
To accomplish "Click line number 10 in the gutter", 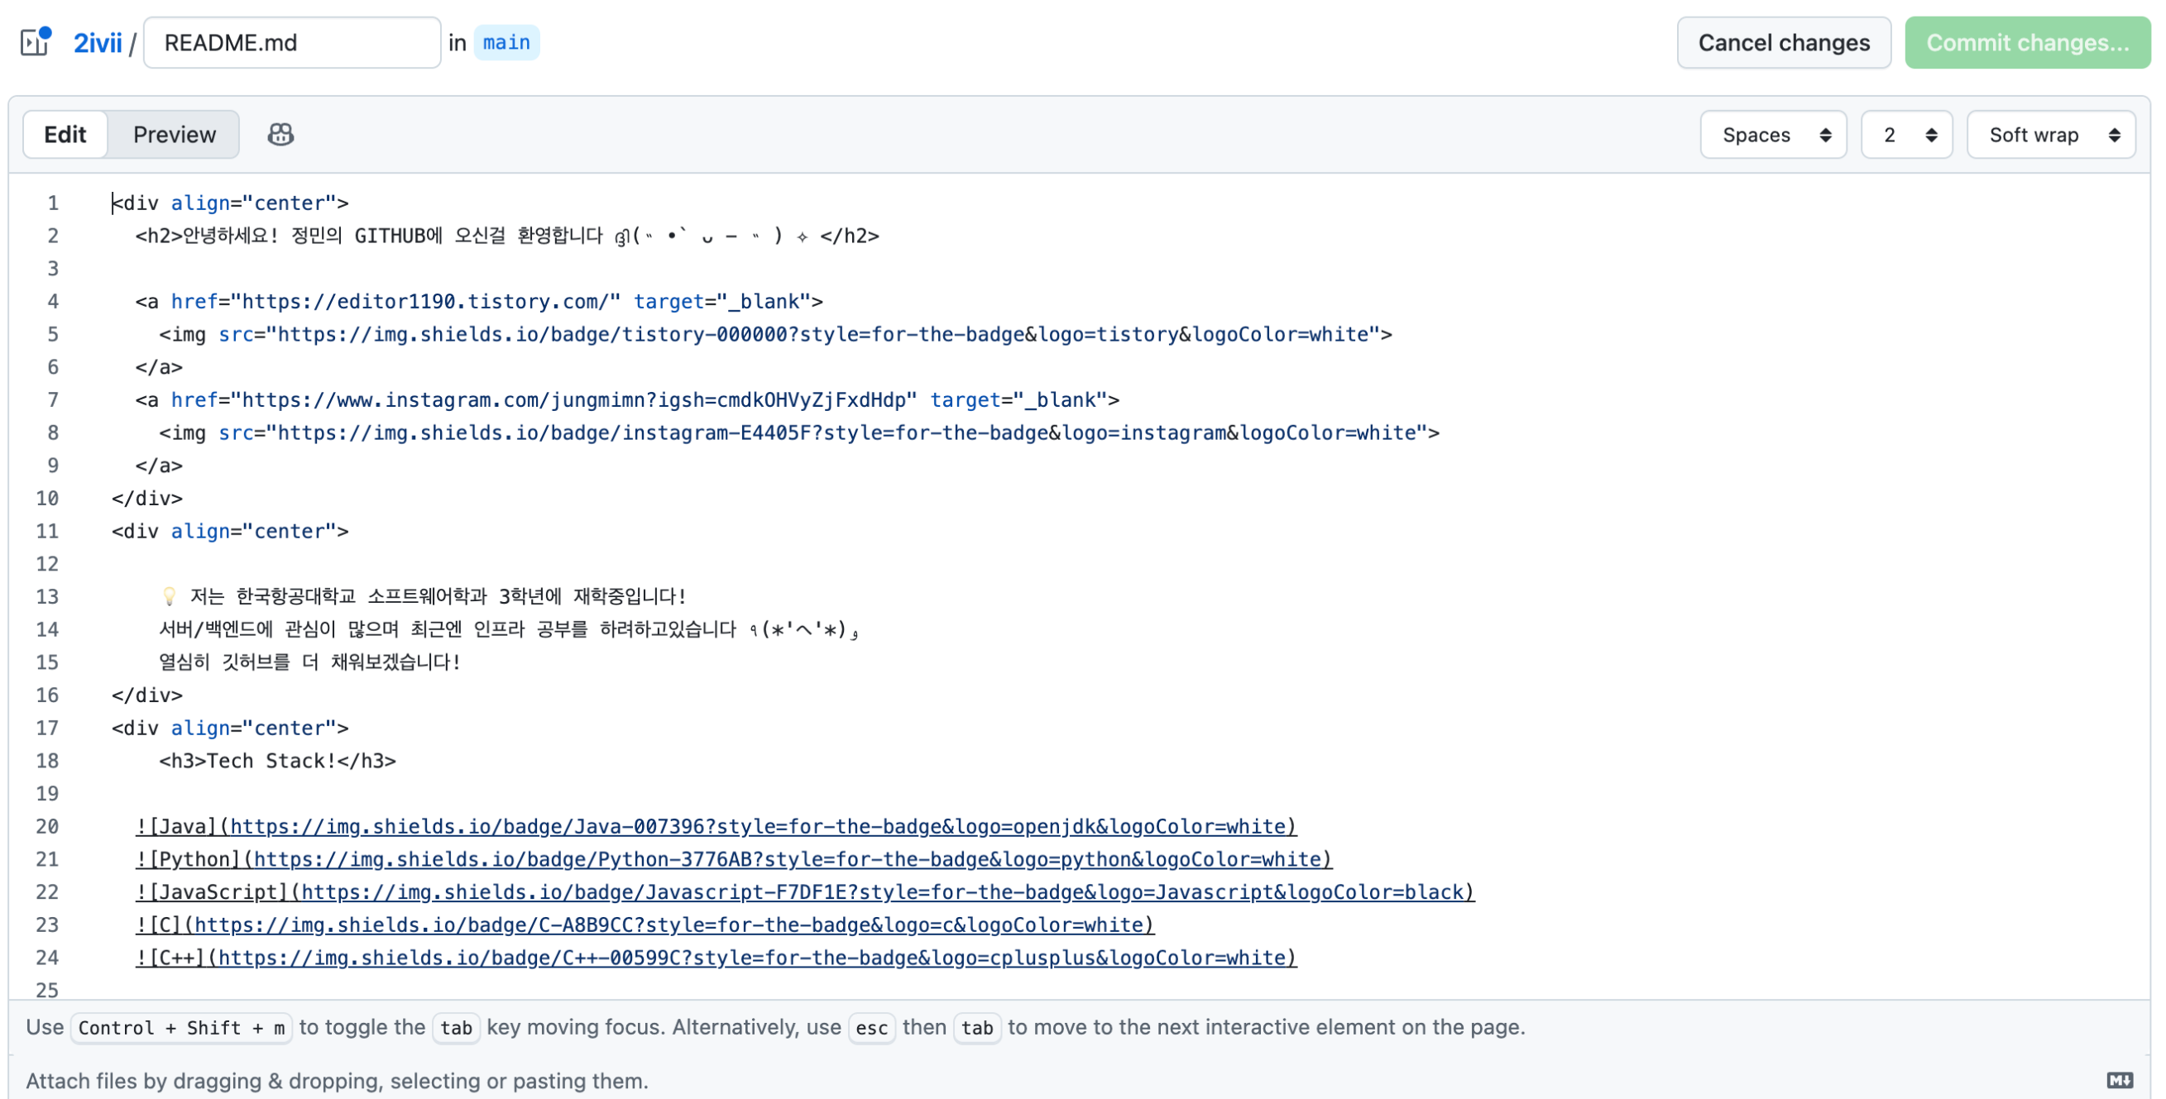I will tap(47, 499).
